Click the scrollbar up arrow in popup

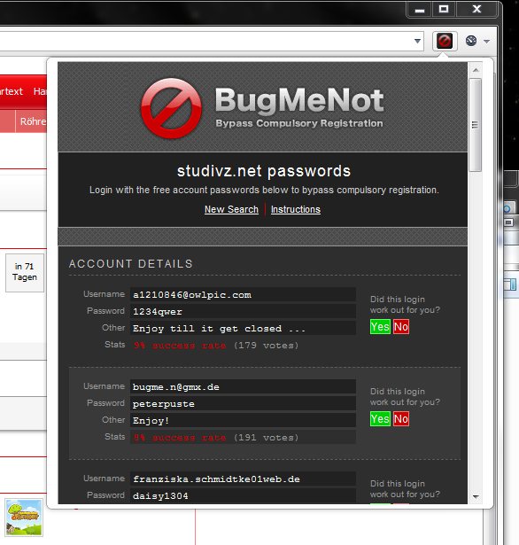pyautogui.click(x=476, y=70)
